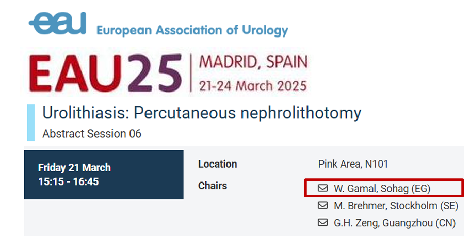Select chair W. Gamal, Sohag (EG)
Viewport: 470px width, 236px height.
pyautogui.click(x=382, y=189)
